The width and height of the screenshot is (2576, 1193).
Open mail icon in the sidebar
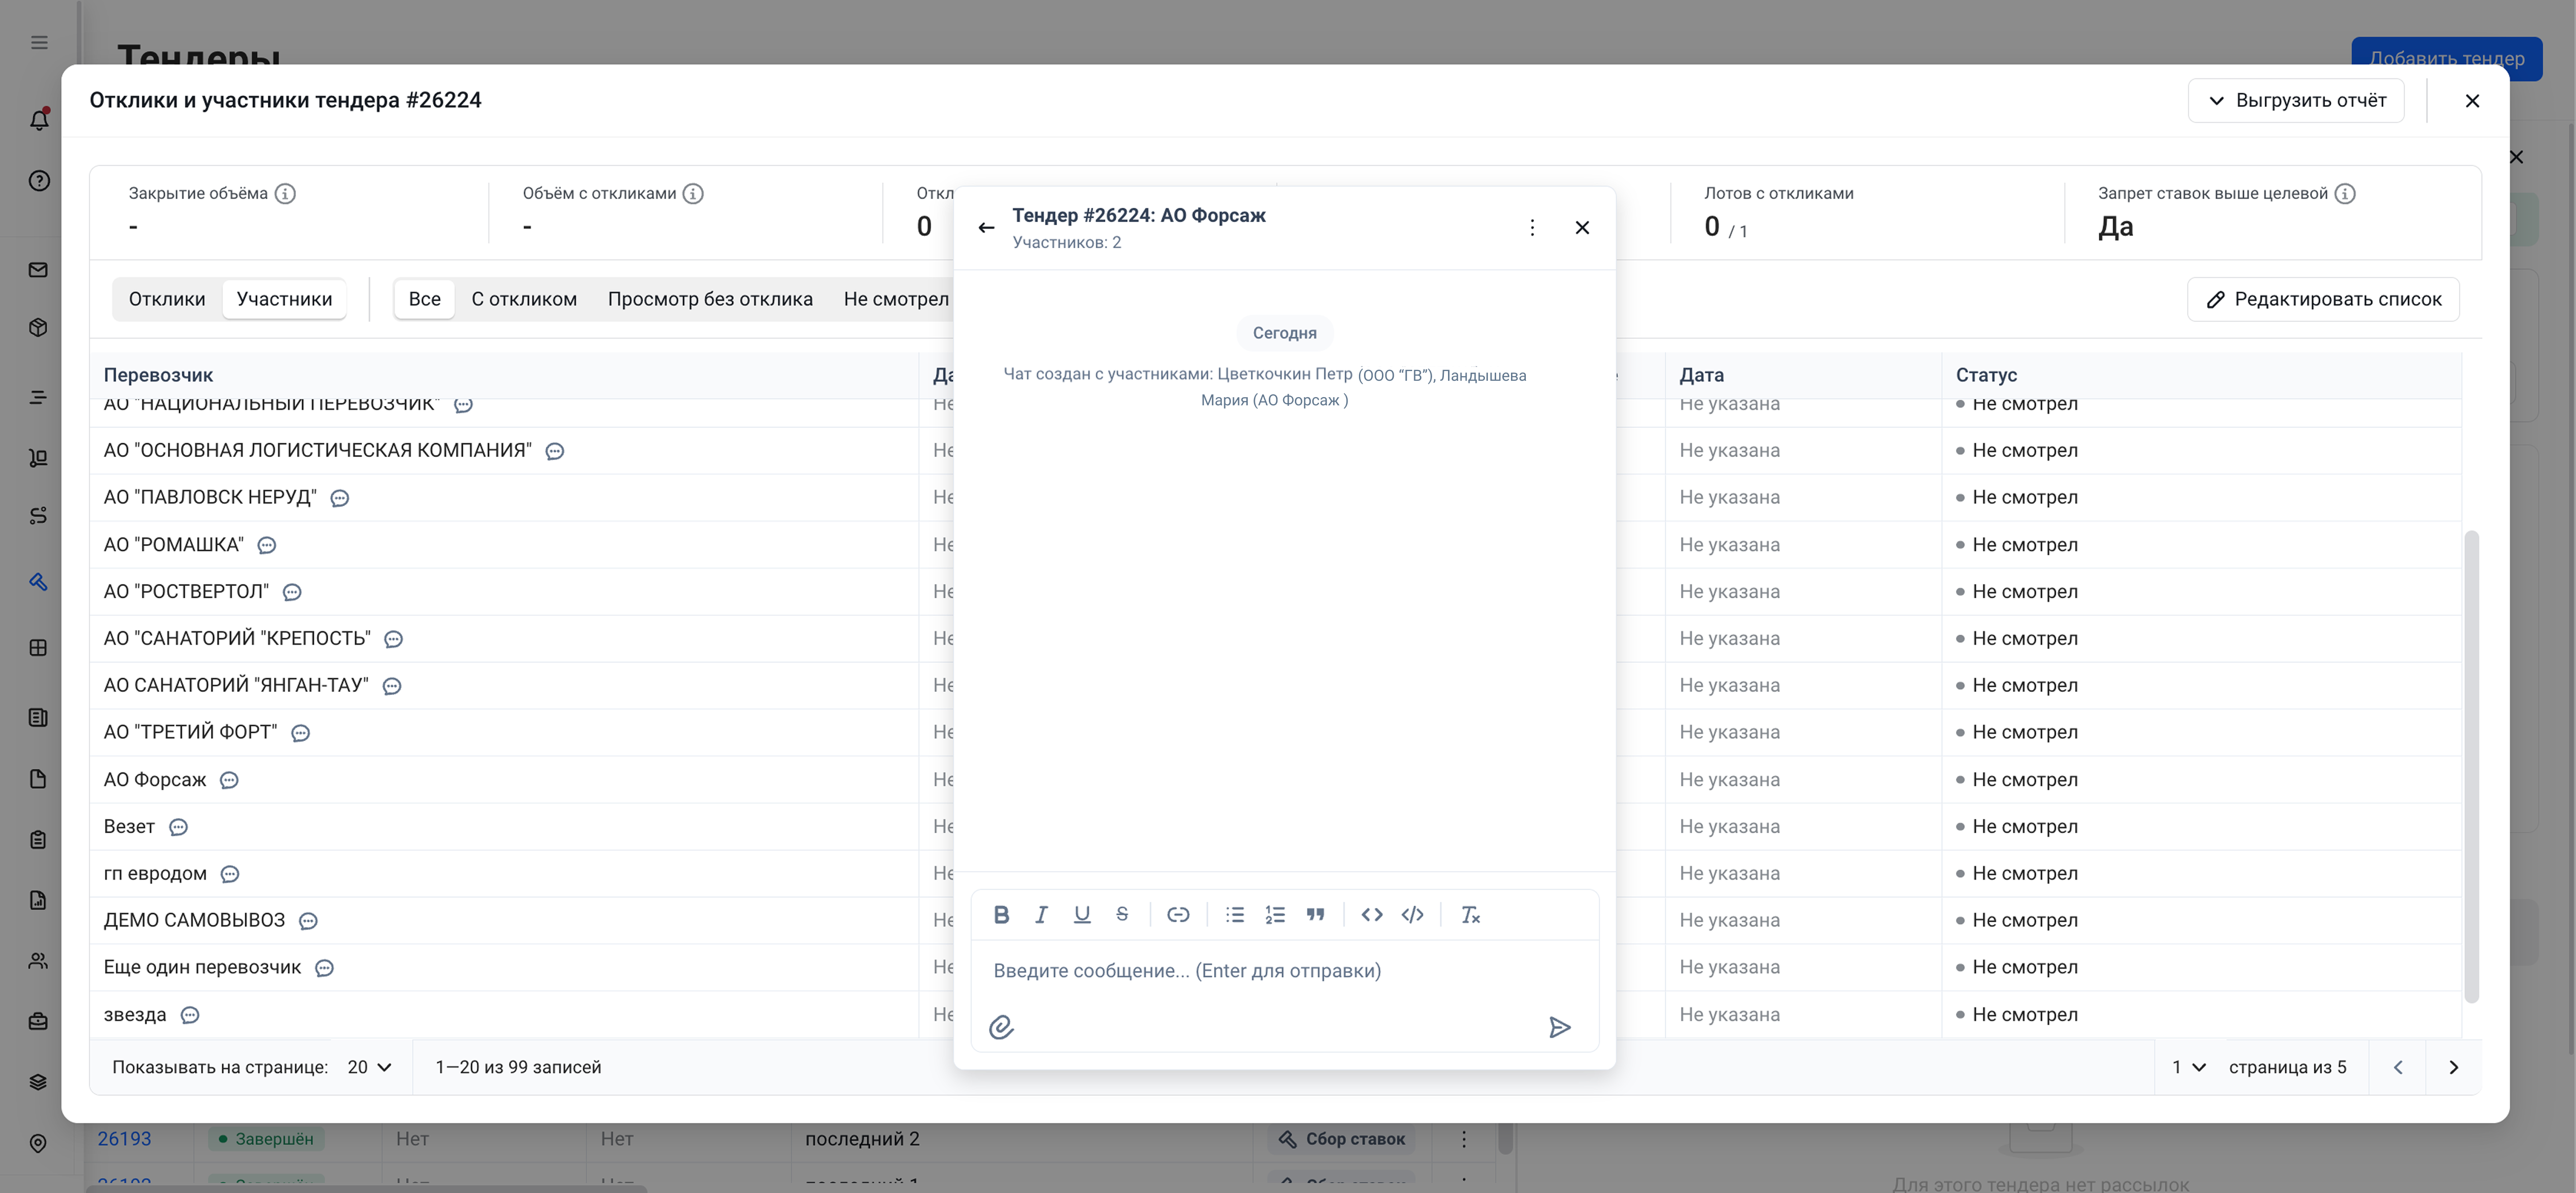(x=39, y=270)
